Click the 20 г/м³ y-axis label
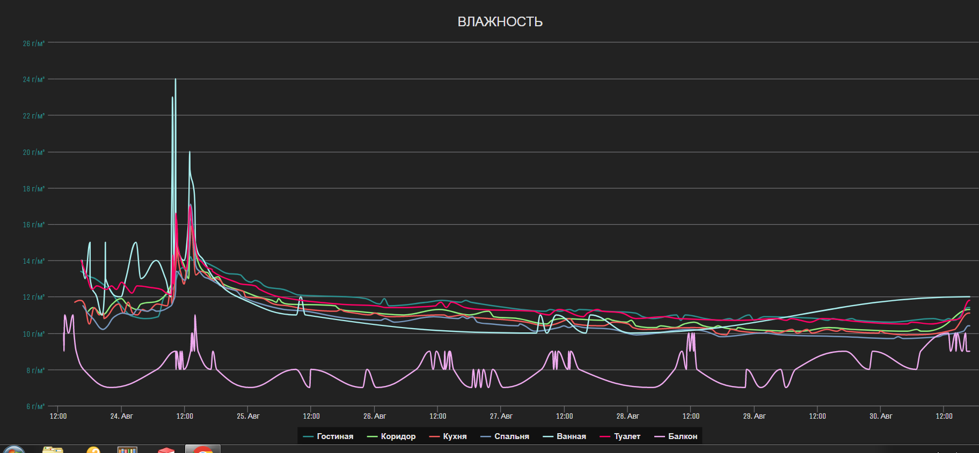 tap(34, 152)
